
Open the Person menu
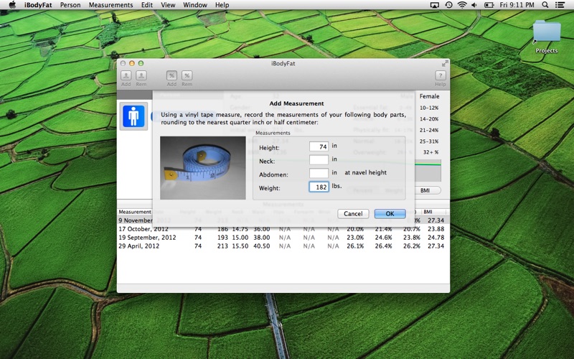[70, 5]
